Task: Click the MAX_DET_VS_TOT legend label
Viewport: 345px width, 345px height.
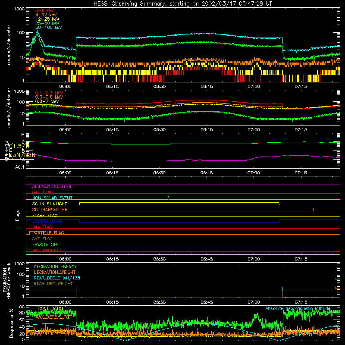Action: (53, 317)
